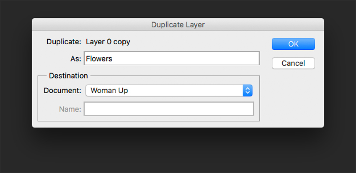Confirm duplication with the OK button
The width and height of the screenshot is (356, 173).
click(293, 44)
